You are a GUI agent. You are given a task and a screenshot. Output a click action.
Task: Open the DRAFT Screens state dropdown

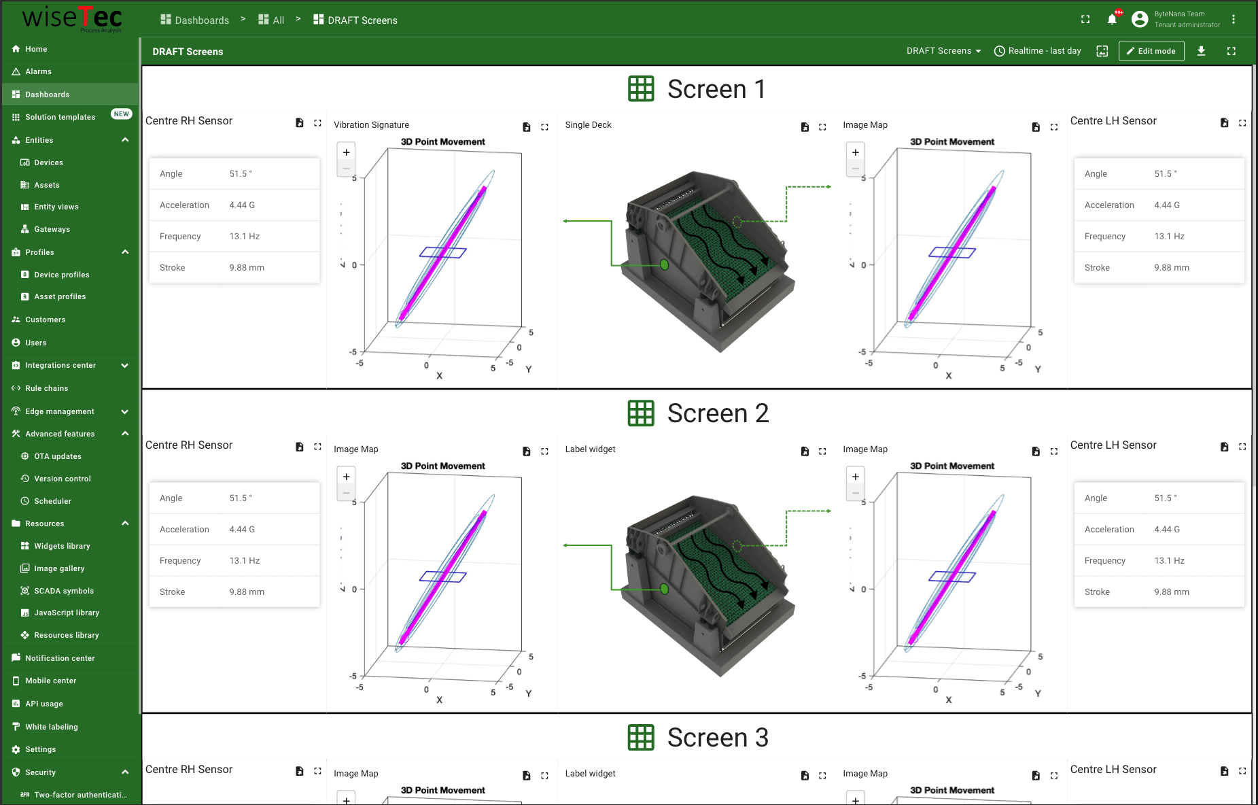pyautogui.click(x=944, y=51)
